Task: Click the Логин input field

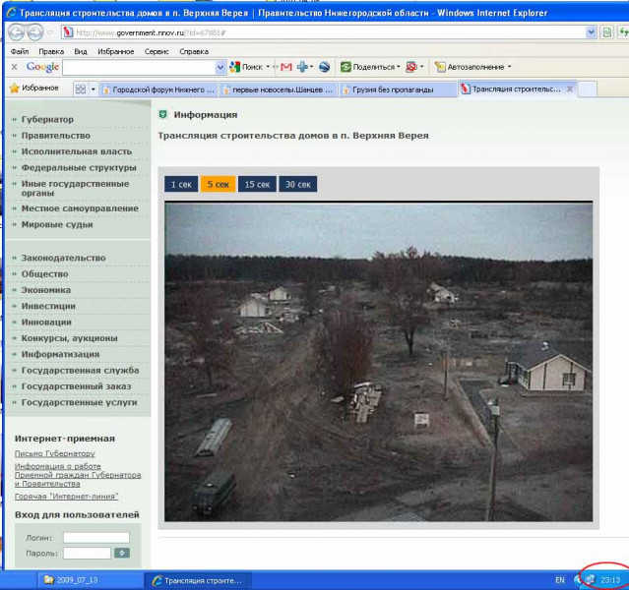Action: [96, 538]
